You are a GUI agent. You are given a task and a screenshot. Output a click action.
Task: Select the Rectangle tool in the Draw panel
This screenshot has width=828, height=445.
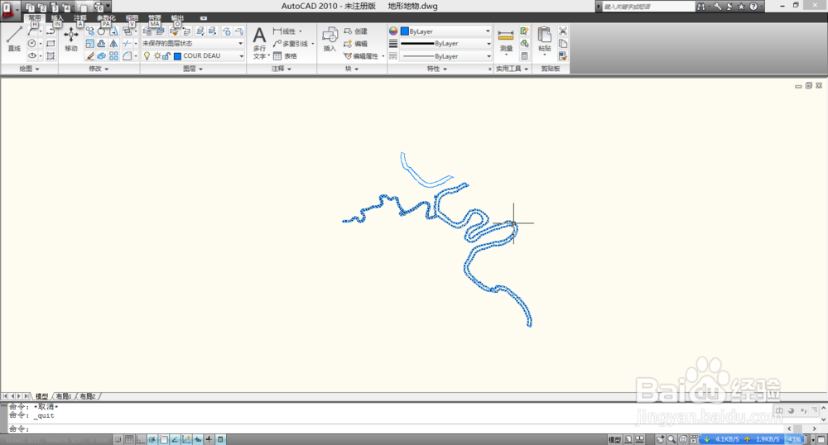(x=51, y=44)
